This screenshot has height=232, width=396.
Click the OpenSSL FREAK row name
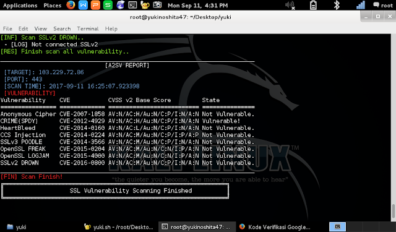point(23,148)
